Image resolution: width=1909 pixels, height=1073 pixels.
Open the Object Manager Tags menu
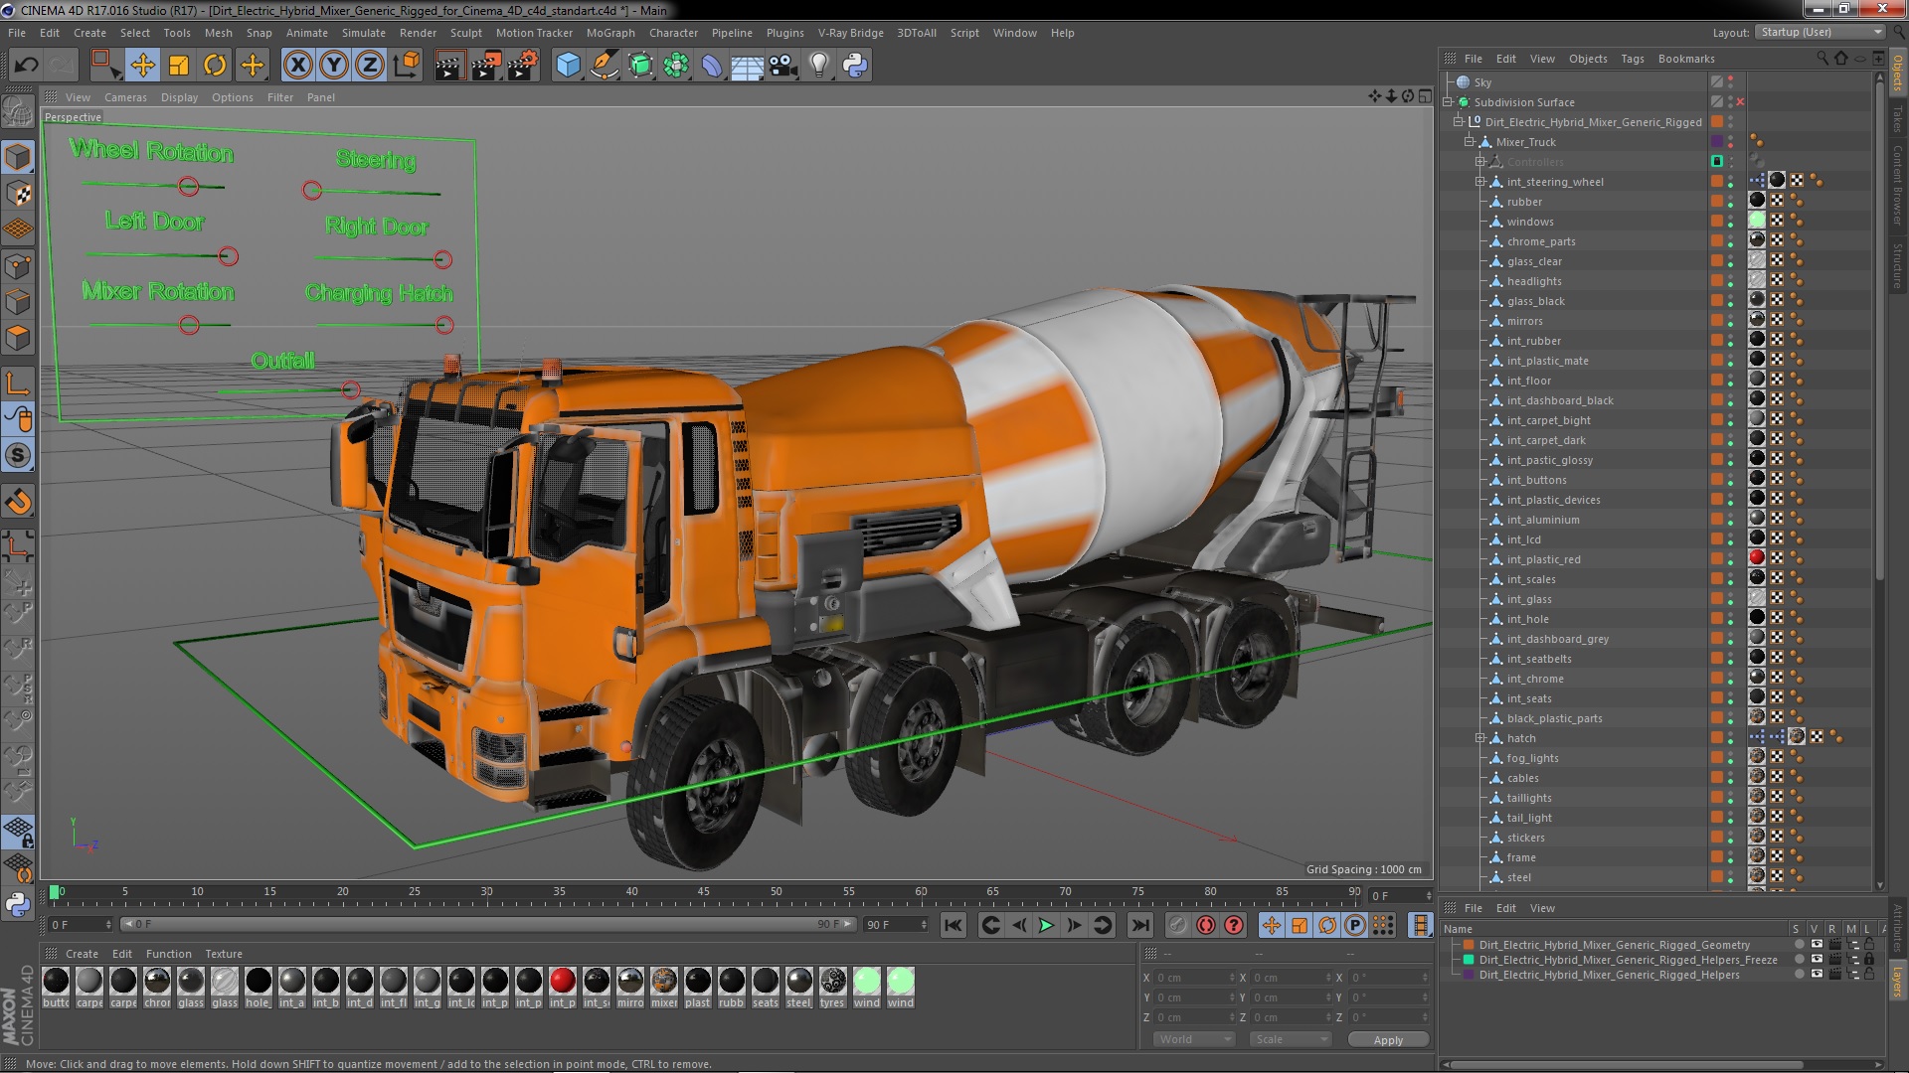coord(1633,59)
